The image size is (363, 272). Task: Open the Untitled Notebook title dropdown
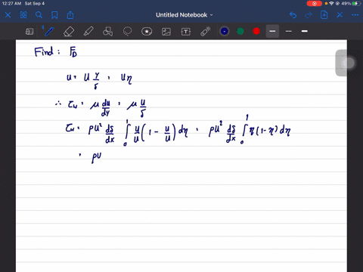tap(185, 15)
